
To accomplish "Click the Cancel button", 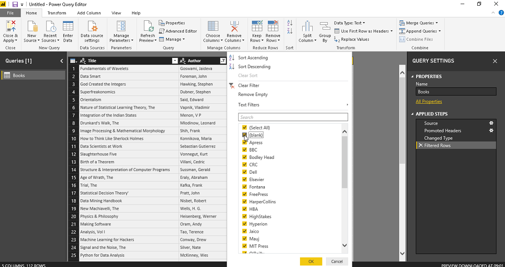I will tap(337, 261).
